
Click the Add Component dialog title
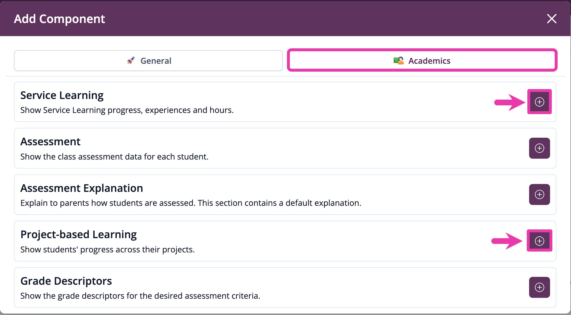coord(59,19)
